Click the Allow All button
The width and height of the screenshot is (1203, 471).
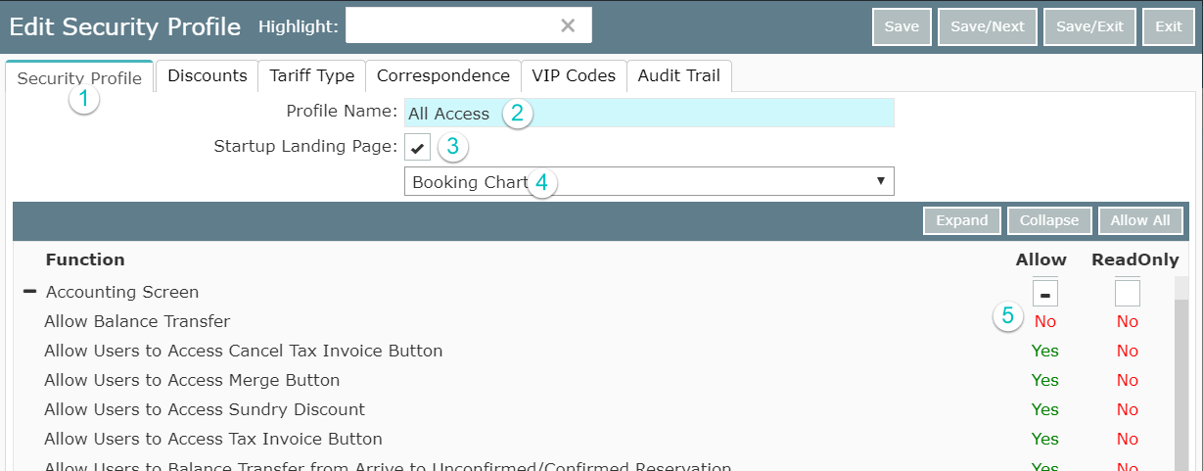click(1139, 220)
